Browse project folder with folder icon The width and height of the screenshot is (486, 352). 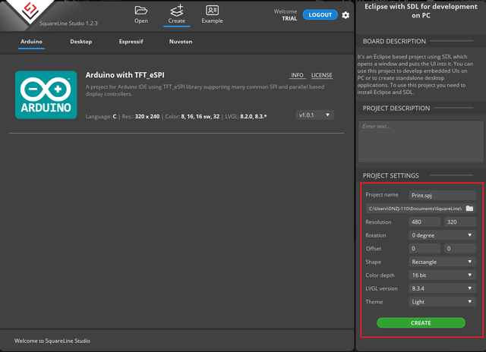point(469,209)
